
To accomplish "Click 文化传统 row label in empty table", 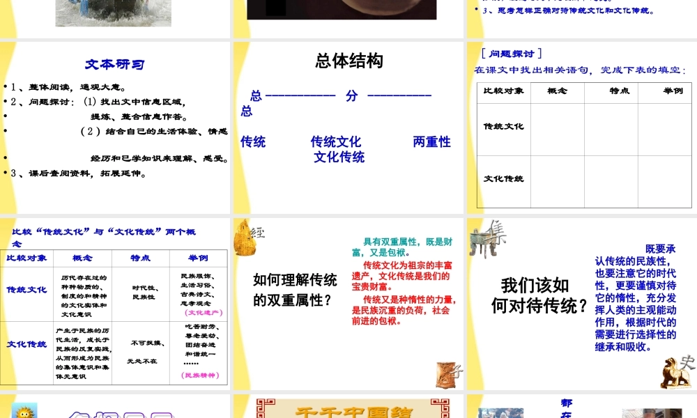I will tap(504, 178).
